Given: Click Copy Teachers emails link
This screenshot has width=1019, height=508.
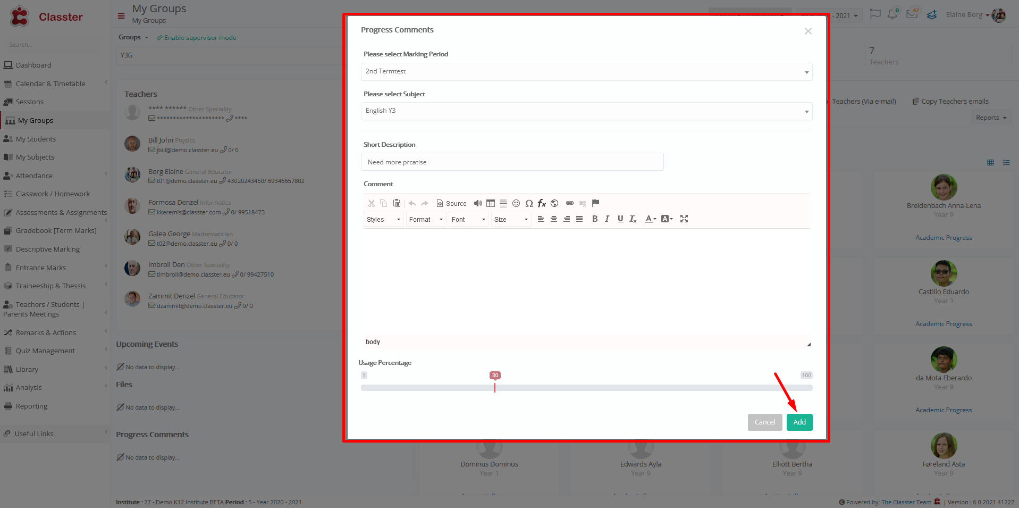Looking at the screenshot, I should pos(950,102).
